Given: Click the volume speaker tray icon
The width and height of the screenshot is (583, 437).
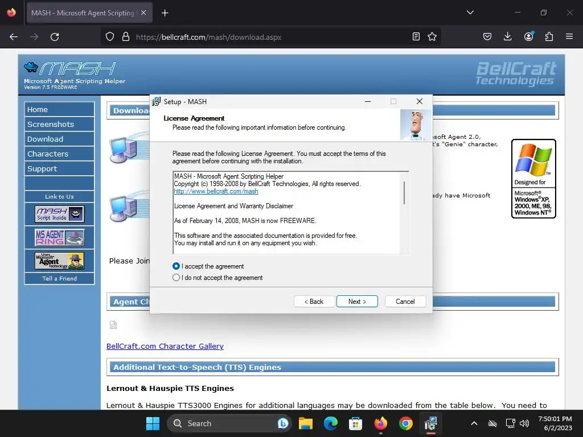Looking at the screenshot, I should click(x=524, y=423).
